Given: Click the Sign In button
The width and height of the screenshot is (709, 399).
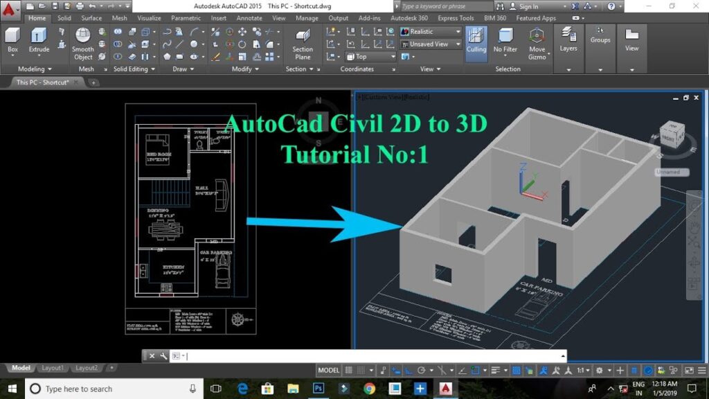Looking at the screenshot, I should [528, 6].
